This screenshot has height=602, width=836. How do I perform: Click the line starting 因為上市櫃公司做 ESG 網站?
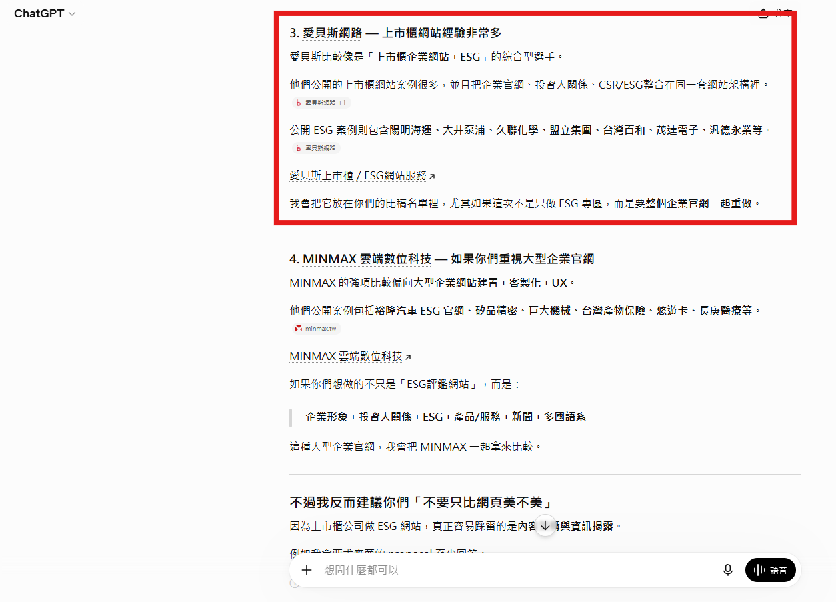pyautogui.click(x=456, y=526)
